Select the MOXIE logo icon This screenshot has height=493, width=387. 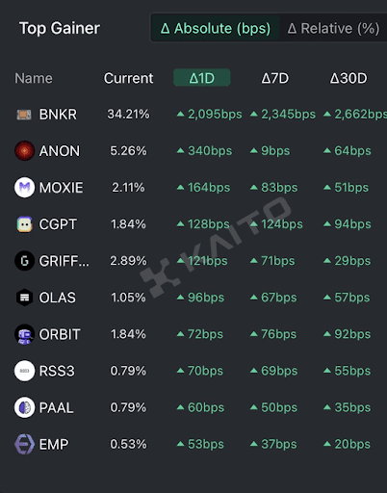24,188
